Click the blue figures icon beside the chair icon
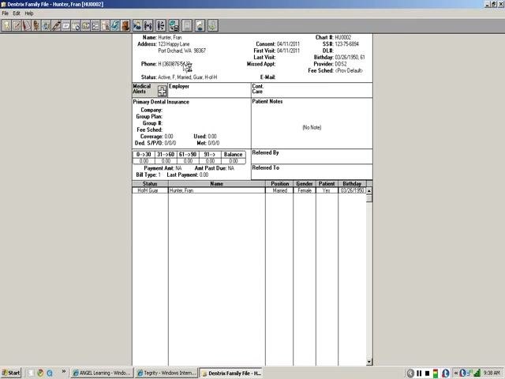505x379 pixels. [46, 25]
